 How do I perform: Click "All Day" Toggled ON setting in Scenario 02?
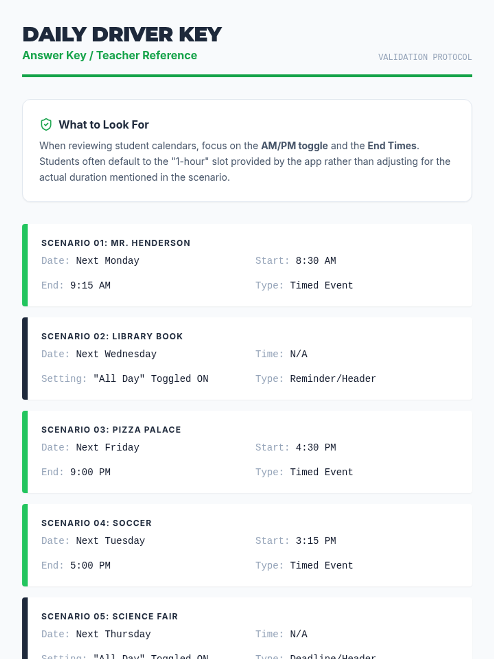coord(151,379)
